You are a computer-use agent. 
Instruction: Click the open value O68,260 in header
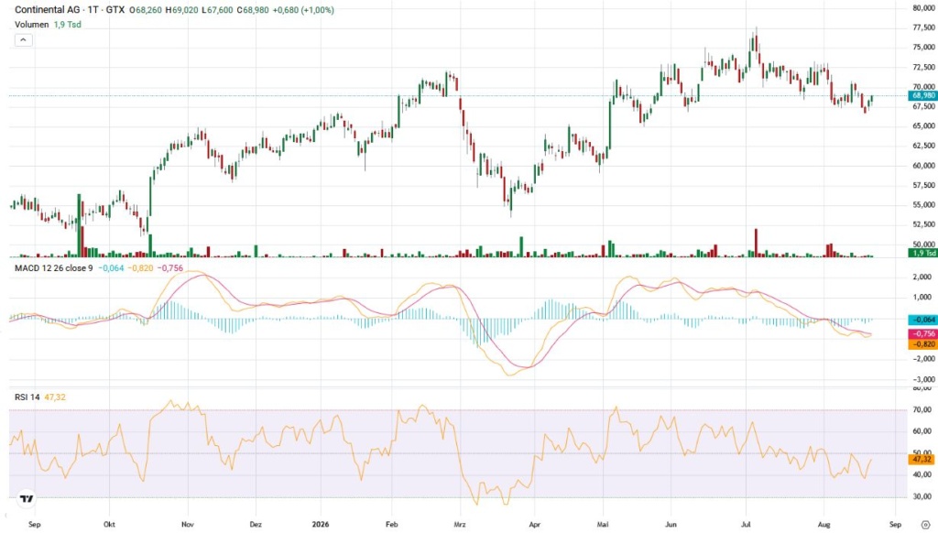(x=146, y=10)
